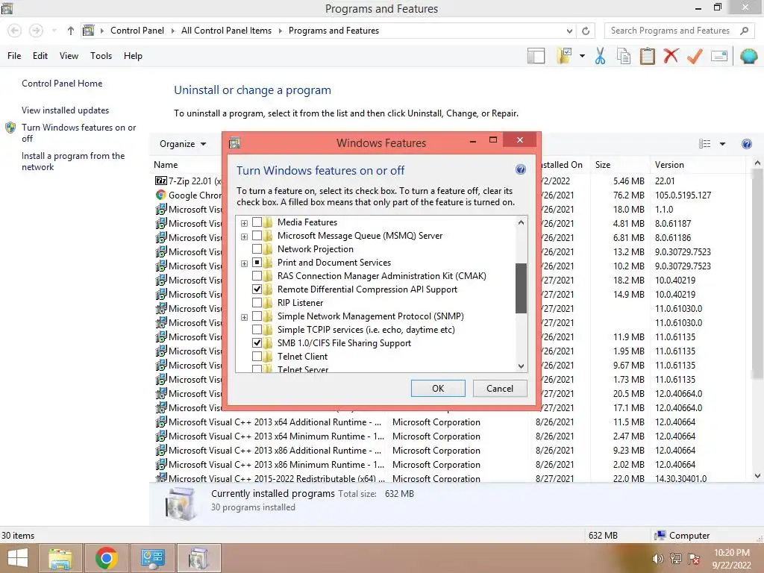Screen dimensions: 764x573
Task: Open File Explorer from the taskbar
Action: tap(60, 558)
